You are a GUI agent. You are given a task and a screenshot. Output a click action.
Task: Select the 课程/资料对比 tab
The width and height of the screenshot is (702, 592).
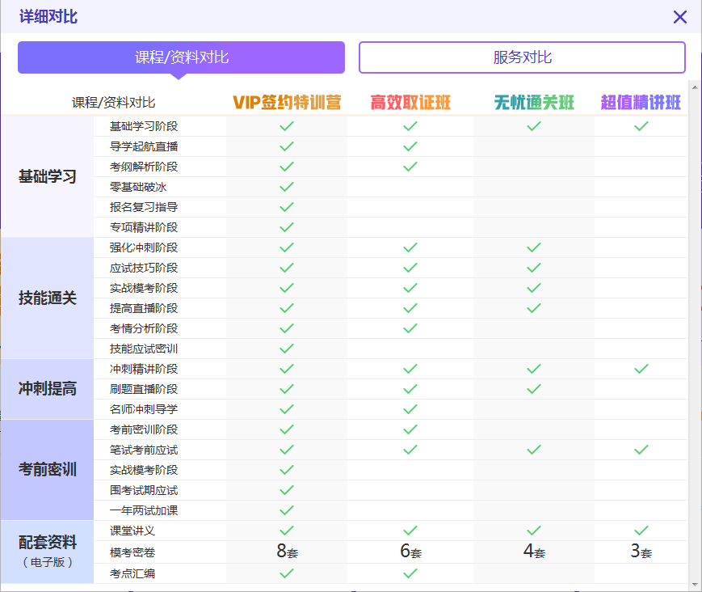click(x=181, y=57)
